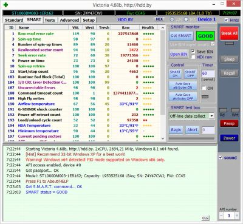
Task: Click the CLS clear log button
Action: 205,218
